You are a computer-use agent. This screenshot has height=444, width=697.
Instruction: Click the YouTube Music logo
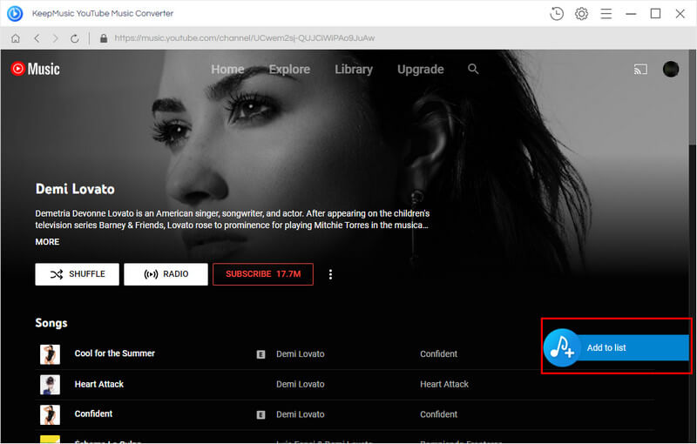(35, 69)
